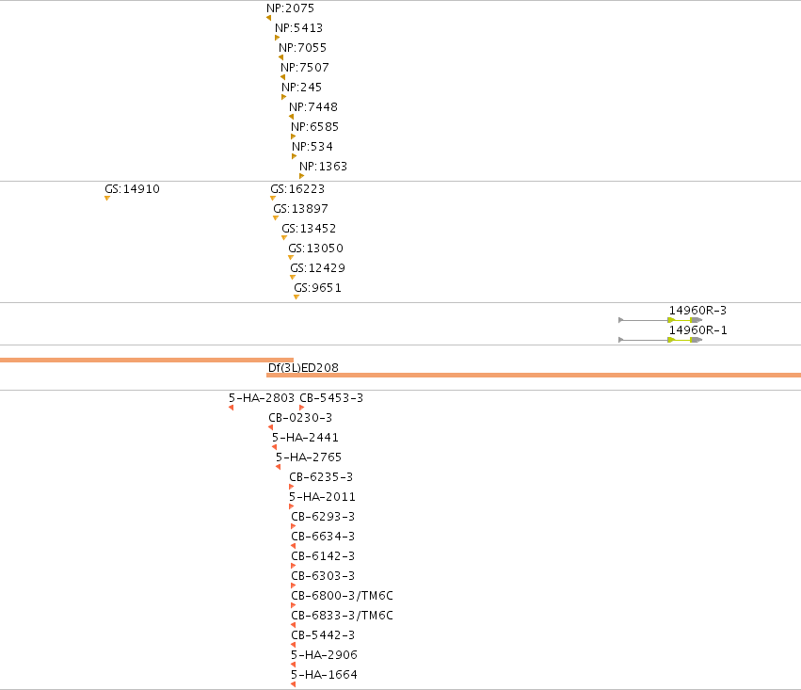Click the red arrow under CB-0230-3
This screenshot has height=690, width=801.
(x=270, y=427)
